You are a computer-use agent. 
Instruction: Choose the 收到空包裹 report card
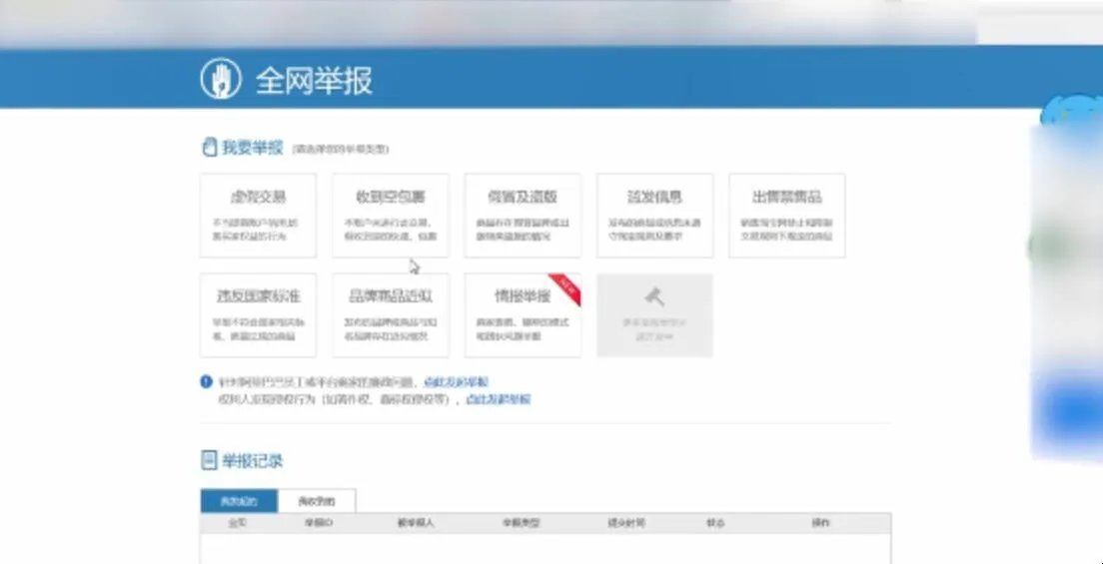point(391,216)
